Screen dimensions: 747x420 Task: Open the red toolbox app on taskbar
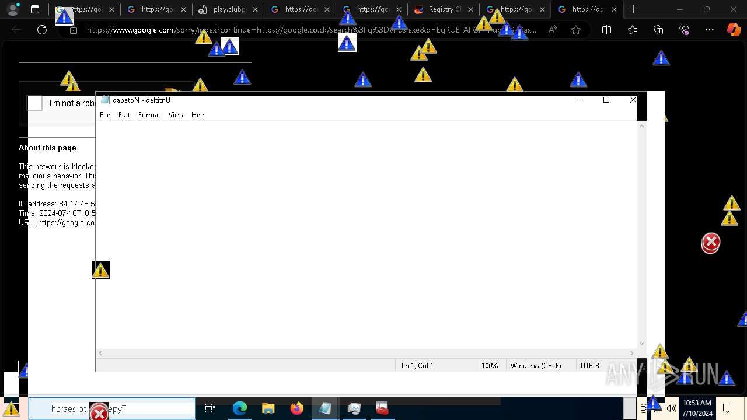click(382, 408)
